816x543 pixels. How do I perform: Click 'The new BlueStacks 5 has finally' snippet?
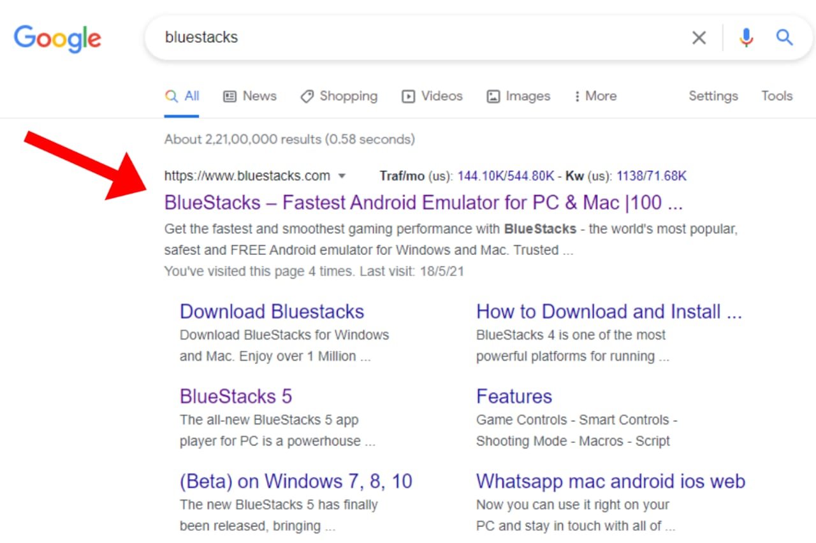(279, 515)
